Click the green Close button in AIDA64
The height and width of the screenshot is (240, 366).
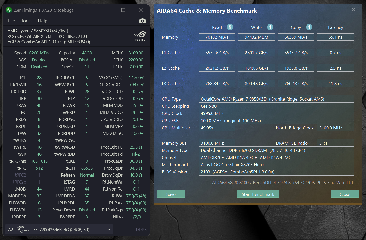(345, 194)
